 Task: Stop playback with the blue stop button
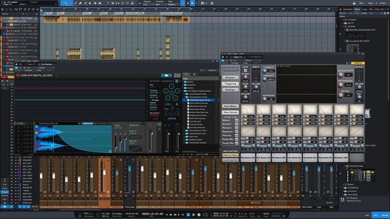tap(188, 215)
